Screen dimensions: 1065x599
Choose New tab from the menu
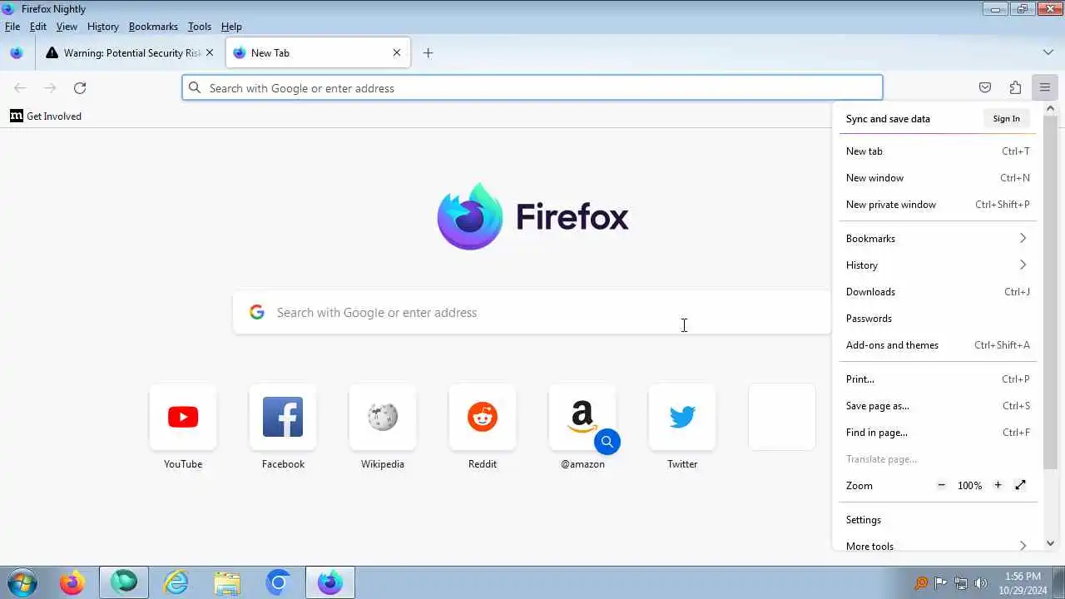pyautogui.click(x=938, y=151)
